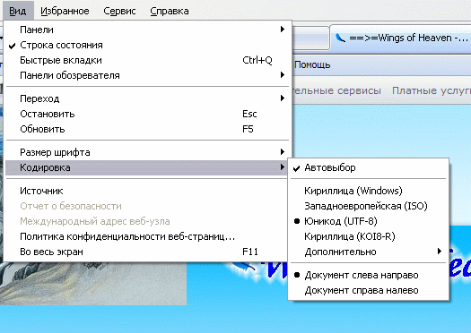
Task: Click the Wings of Heaven tab favicon
Action: [x=340, y=38]
